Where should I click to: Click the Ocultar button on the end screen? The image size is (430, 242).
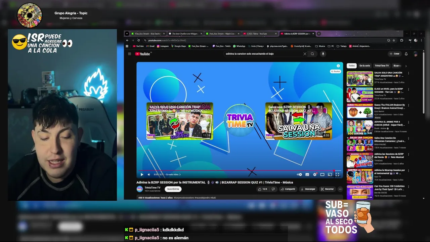(335, 71)
